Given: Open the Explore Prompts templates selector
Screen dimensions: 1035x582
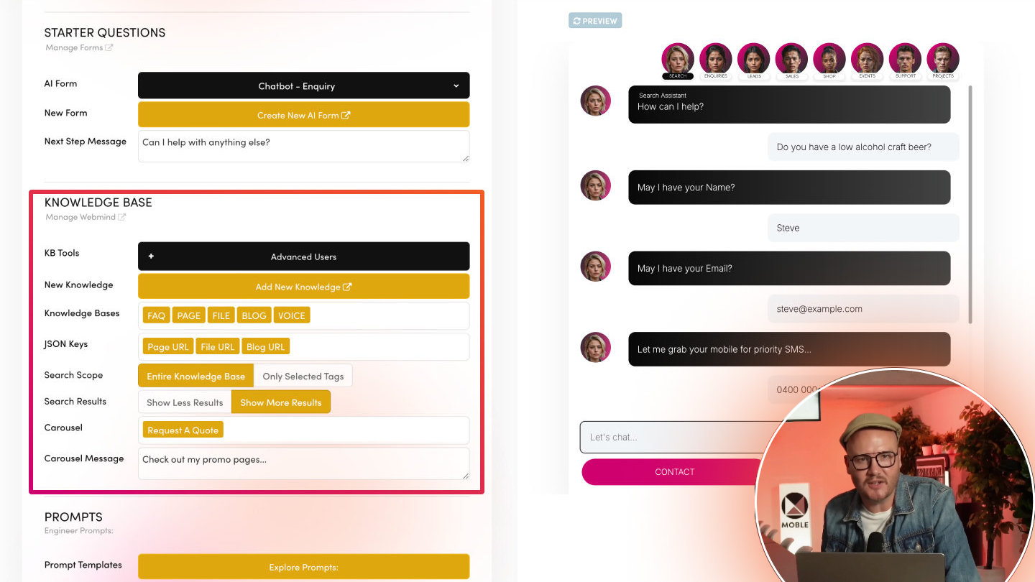Looking at the screenshot, I should coord(303,567).
